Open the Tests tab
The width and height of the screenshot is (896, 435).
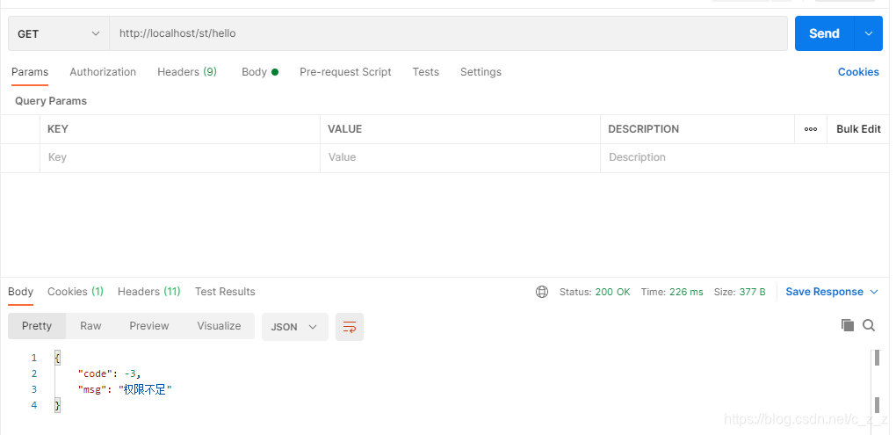[x=426, y=72]
